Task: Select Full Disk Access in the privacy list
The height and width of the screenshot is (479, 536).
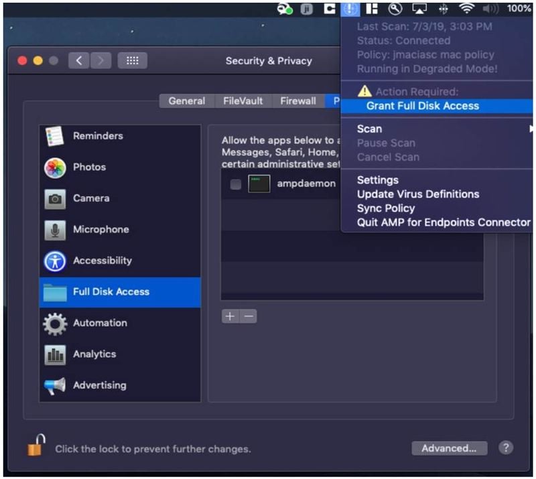Action: 120,292
